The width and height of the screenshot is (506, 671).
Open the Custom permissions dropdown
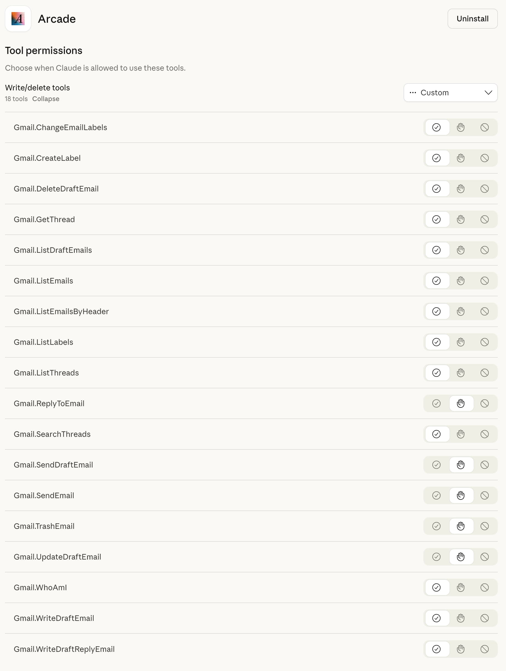(x=450, y=93)
